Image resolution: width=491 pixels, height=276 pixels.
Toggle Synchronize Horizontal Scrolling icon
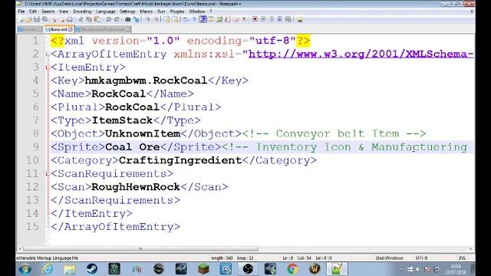point(175,19)
